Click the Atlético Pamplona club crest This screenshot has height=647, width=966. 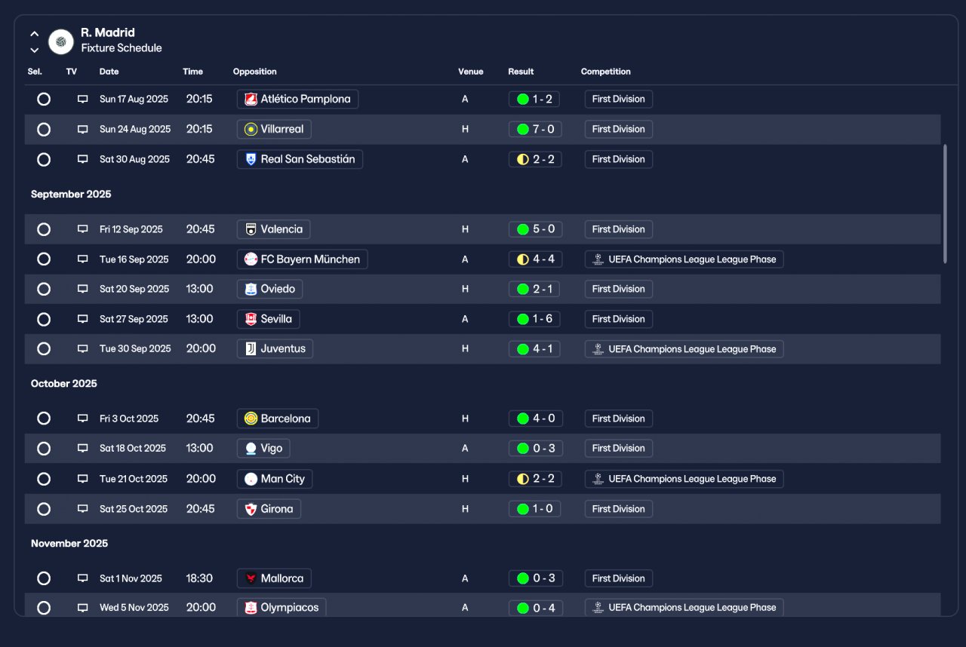click(251, 99)
